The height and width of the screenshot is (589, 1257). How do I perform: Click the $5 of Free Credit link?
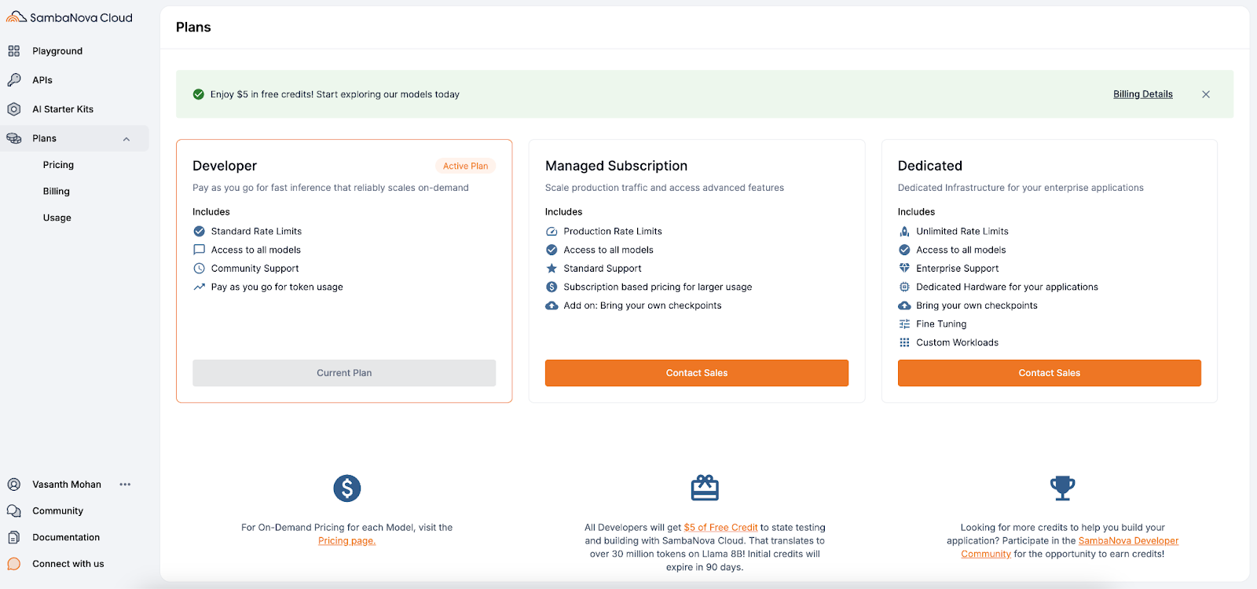[721, 527]
